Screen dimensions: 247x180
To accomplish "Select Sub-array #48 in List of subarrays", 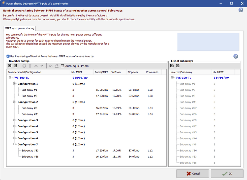I will coord(188,145).
